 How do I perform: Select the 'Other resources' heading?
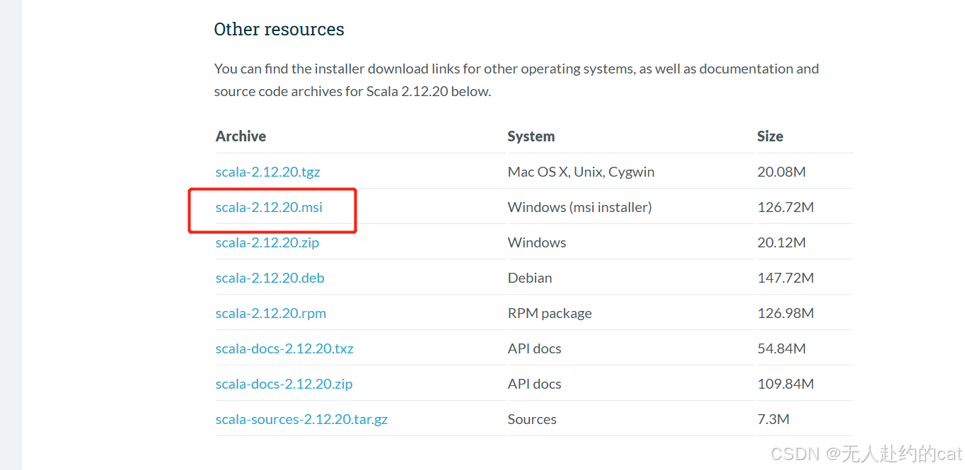pyautogui.click(x=279, y=29)
